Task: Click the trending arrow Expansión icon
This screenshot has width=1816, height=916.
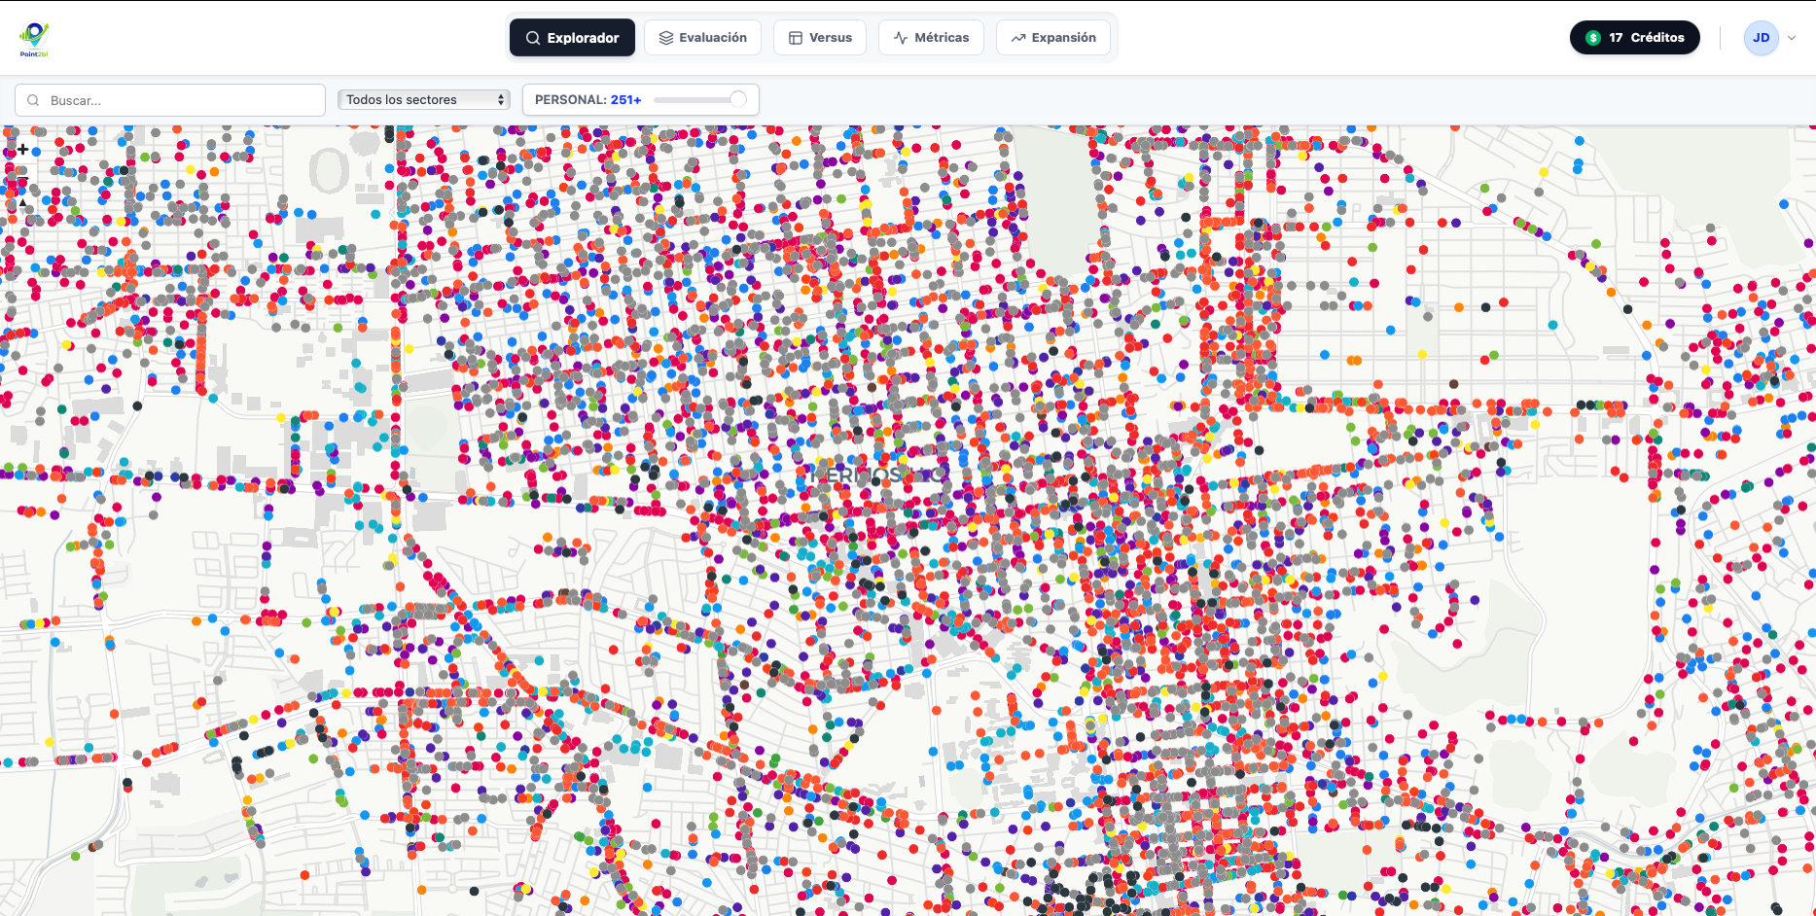Action: tap(1018, 38)
